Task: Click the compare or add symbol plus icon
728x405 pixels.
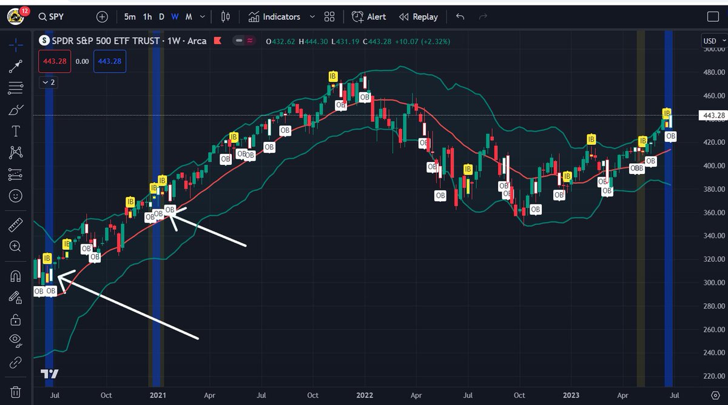Action: [102, 17]
